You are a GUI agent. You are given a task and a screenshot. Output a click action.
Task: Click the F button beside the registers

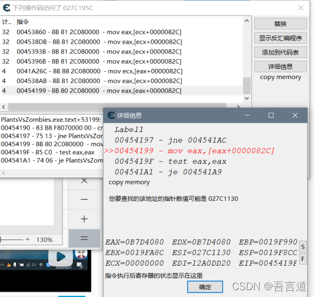302,259
